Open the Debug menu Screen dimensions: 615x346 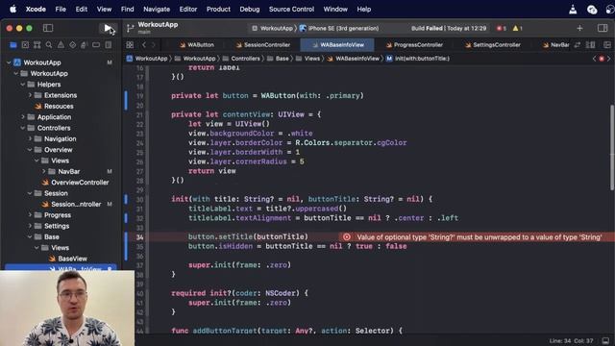coord(250,9)
